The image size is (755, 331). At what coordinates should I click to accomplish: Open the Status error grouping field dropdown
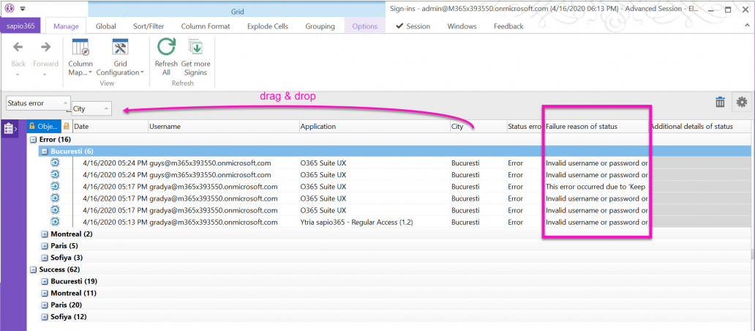[x=66, y=103]
